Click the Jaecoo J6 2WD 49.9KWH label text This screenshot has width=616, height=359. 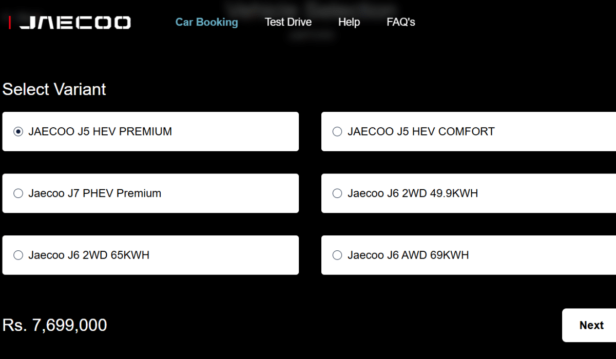click(x=413, y=193)
